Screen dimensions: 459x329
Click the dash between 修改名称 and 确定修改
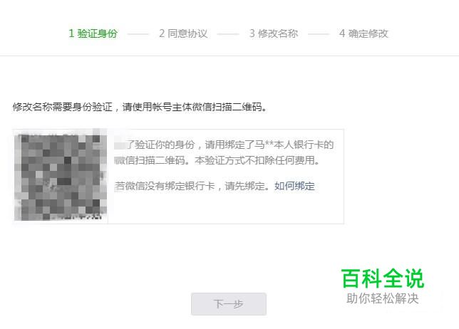tap(319, 34)
